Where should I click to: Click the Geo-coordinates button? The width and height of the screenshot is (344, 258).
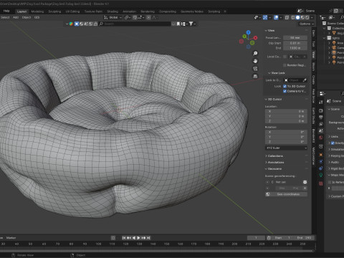pyautogui.click(x=286, y=194)
